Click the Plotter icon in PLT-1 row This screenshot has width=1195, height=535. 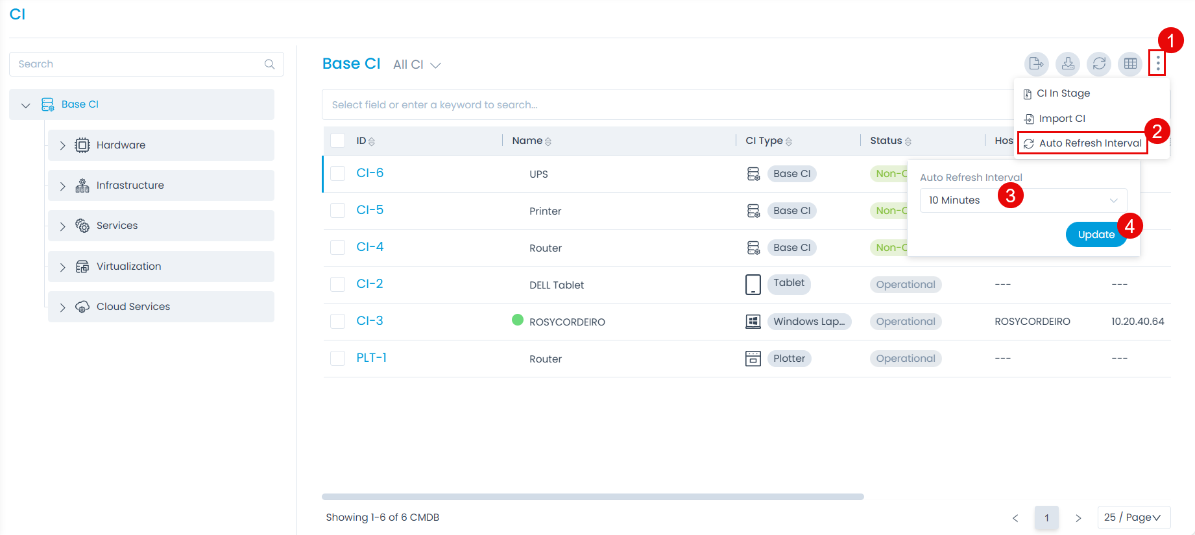[x=753, y=359]
